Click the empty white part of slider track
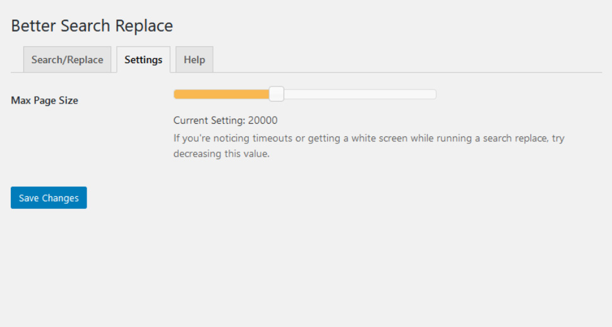The height and width of the screenshot is (327, 612). (360, 94)
